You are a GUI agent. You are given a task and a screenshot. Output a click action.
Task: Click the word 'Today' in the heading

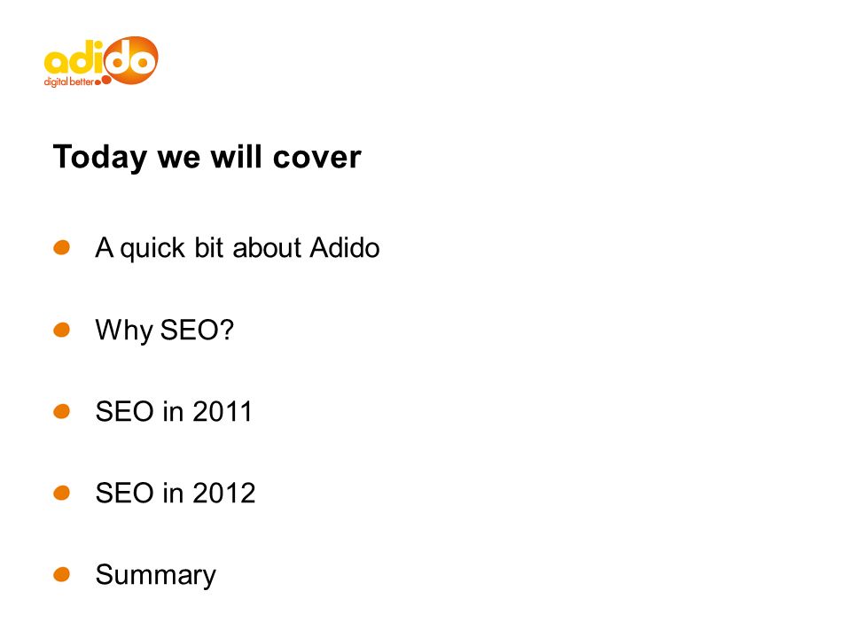click(100, 158)
